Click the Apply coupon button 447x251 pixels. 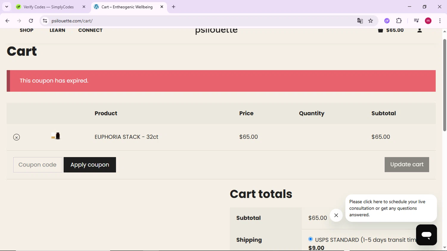(90, 165)
